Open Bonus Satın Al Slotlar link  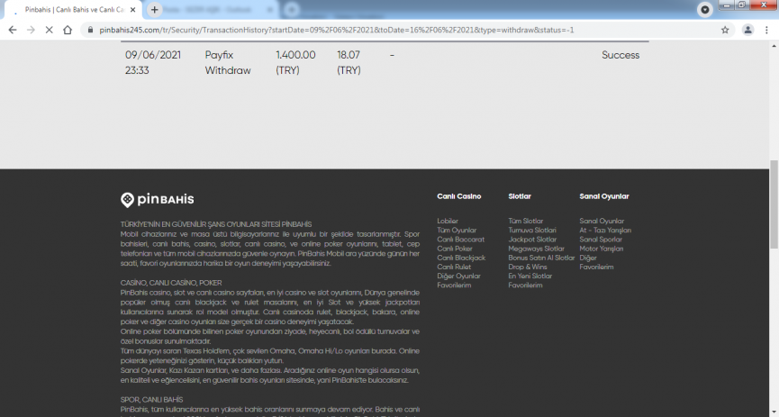(541, 258)
